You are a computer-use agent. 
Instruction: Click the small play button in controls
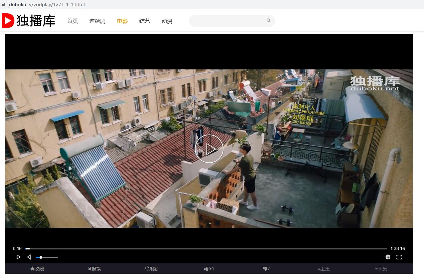[18, 257]
